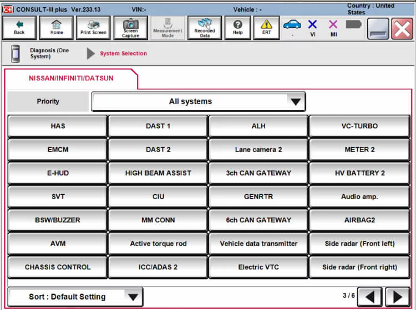Open HIGH BEAM ASSIST system
416x310 pixels.
(x=158, y=173)
